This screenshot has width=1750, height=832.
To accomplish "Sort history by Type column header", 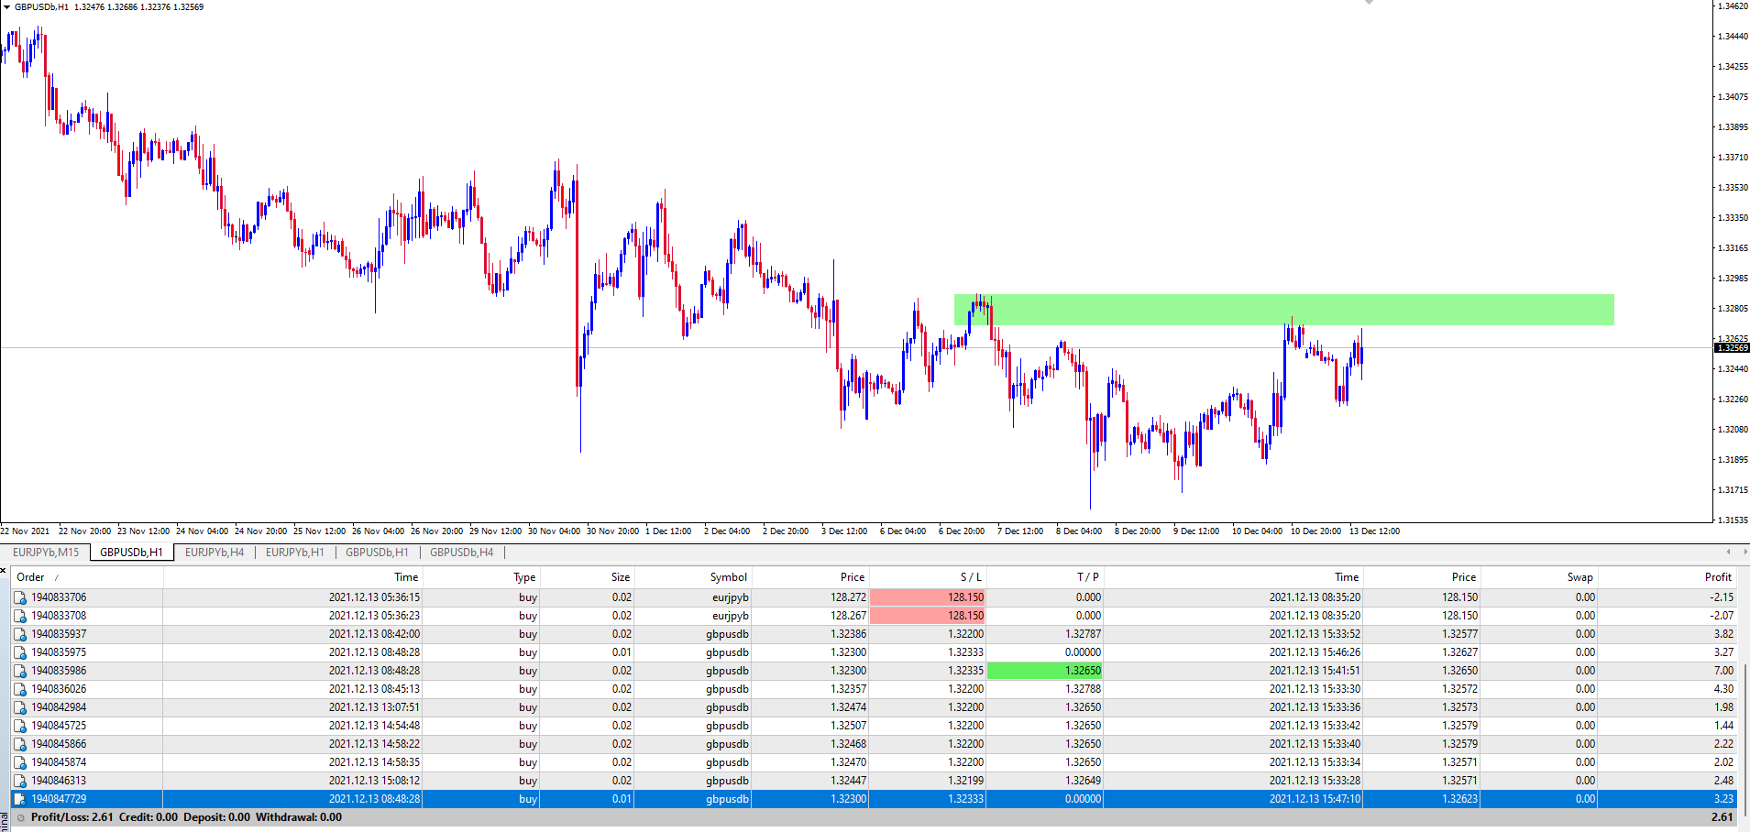I will pyautogui.click(x=481, y=577).
